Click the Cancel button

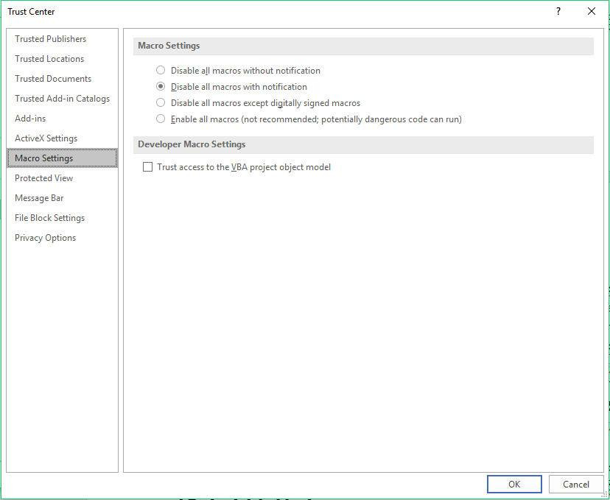coord(576,484)
